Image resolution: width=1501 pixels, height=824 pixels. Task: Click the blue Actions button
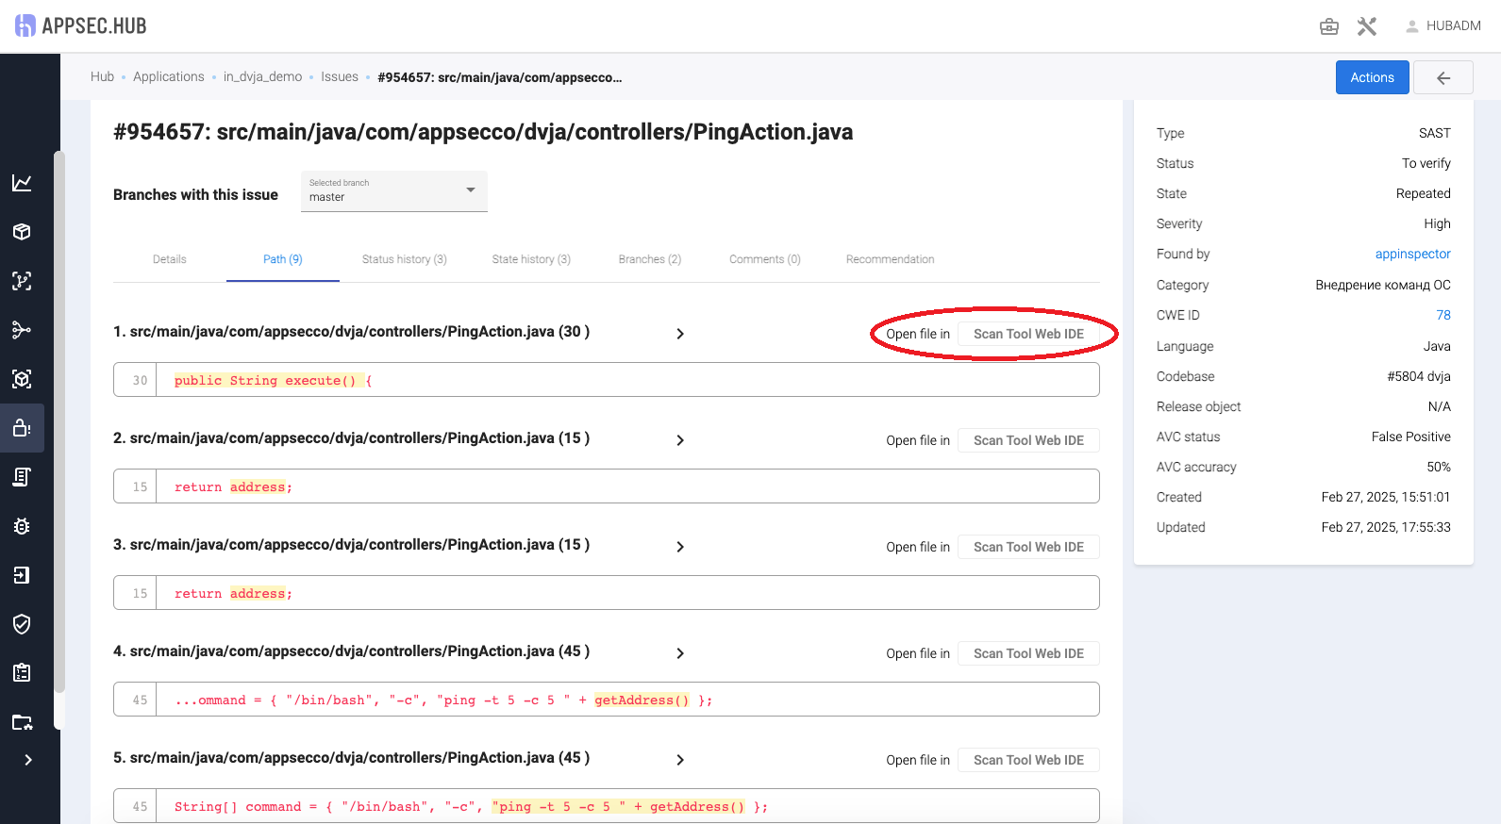[x=1372, y=77]
